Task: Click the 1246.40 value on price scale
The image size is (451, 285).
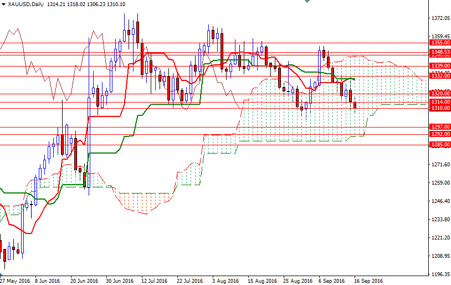Action: (440, 201)
